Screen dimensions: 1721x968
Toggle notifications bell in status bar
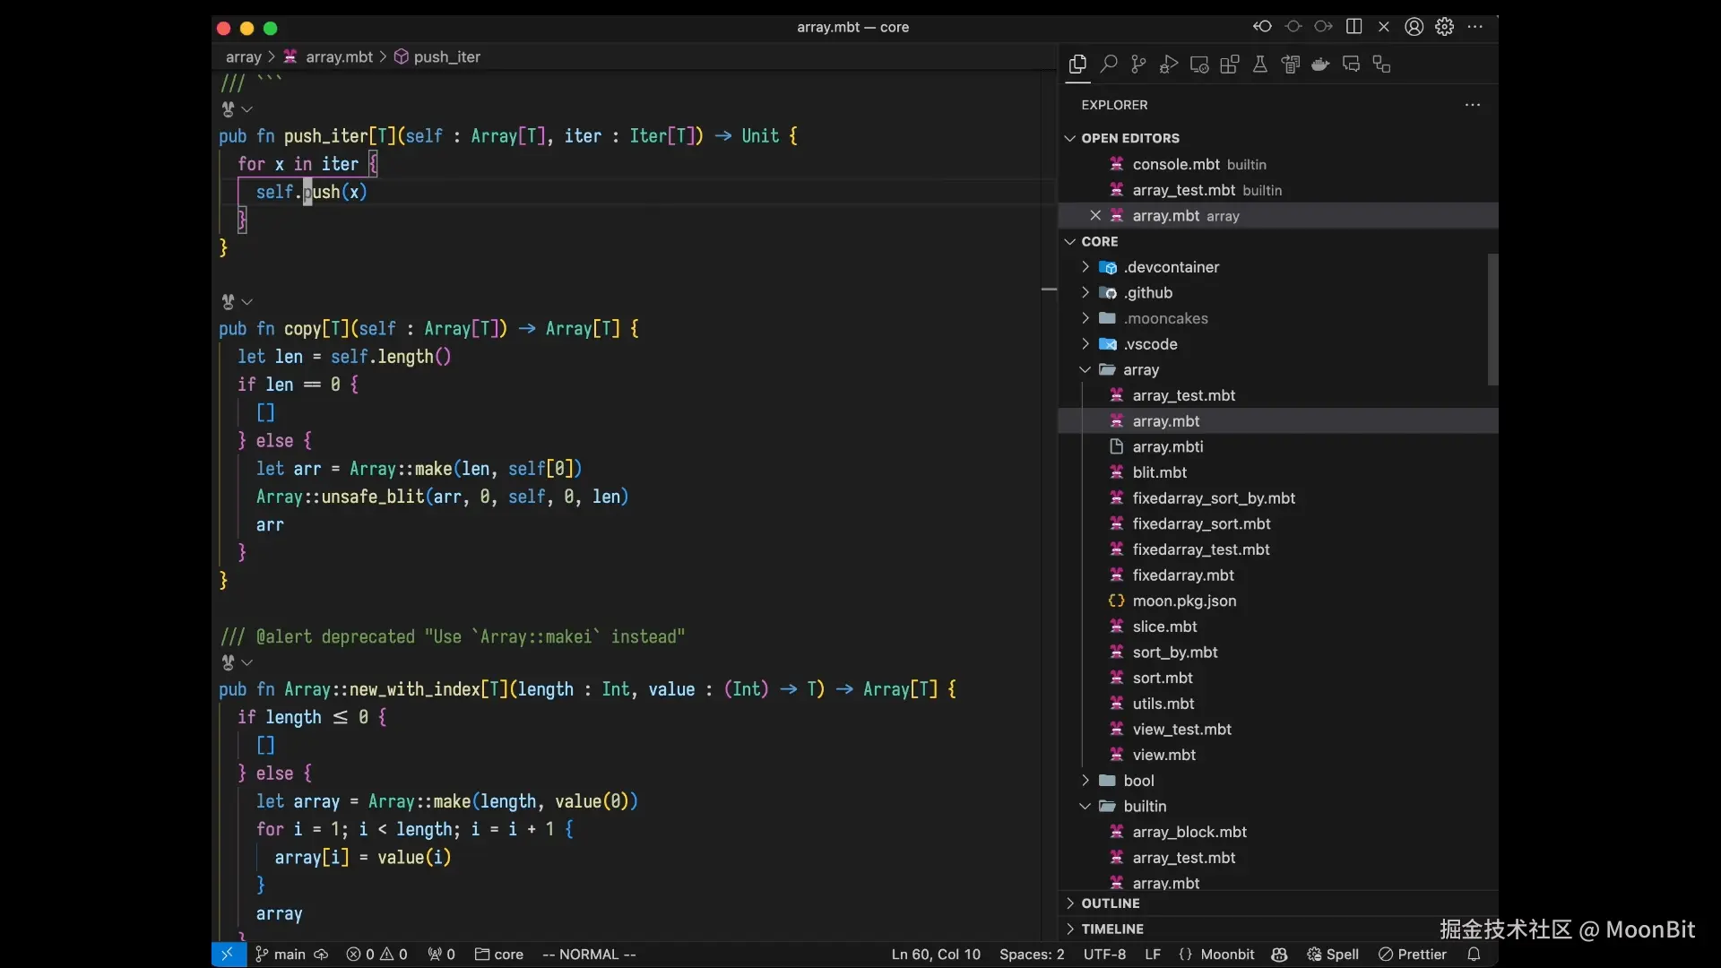[x=1475, y=955]
